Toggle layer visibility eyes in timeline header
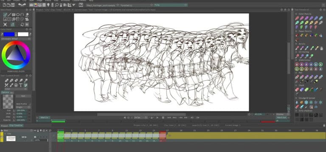The image size is (326, 152). (x=35, y=131)
